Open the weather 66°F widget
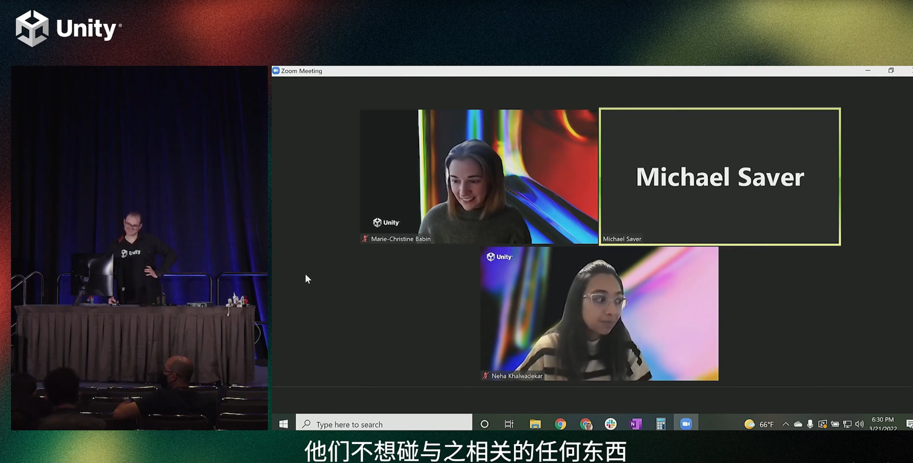 point(759,424)
